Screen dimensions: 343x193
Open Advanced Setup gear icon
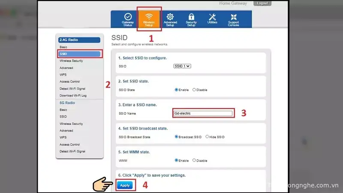pos(170,17)
